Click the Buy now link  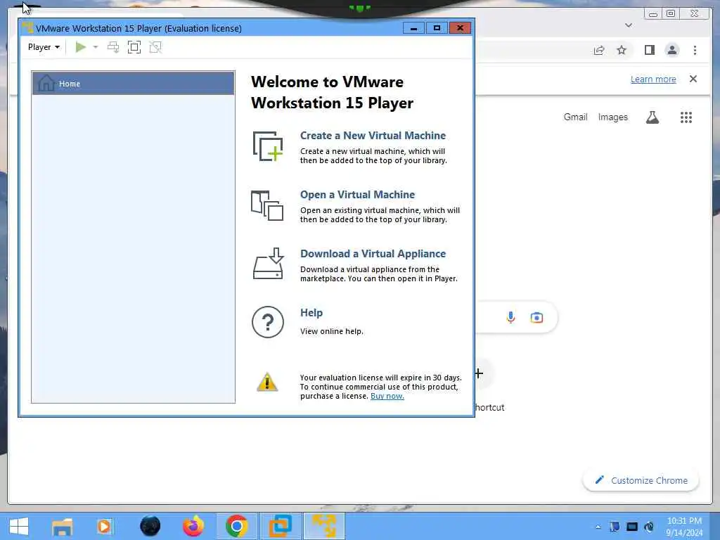tap(387, 396)
